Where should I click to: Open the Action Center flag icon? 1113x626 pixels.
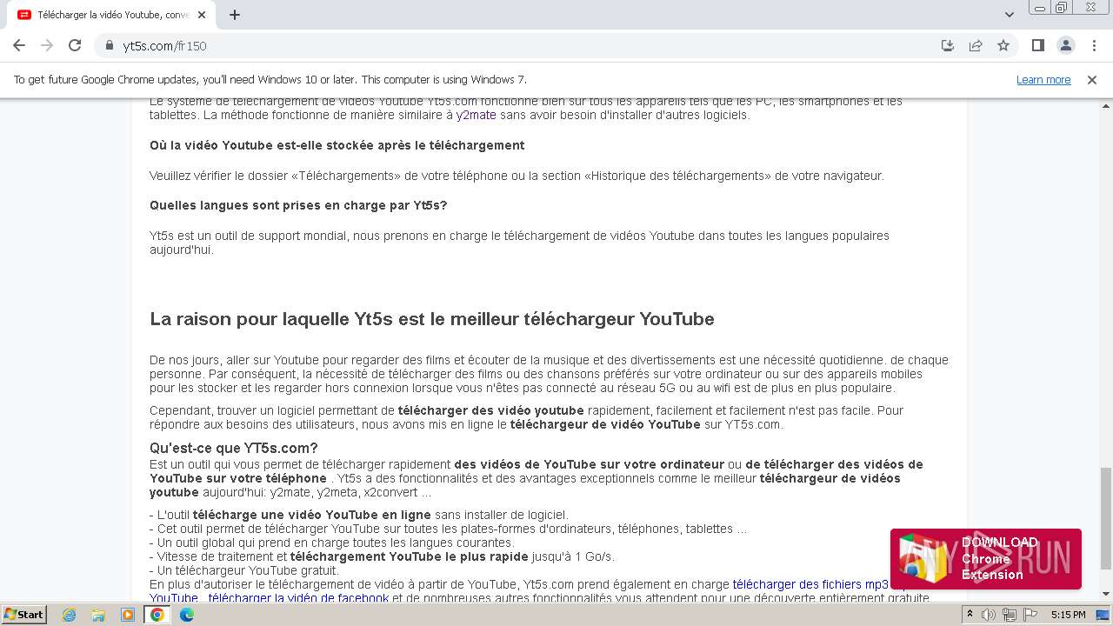click(x=1029, y=615)
